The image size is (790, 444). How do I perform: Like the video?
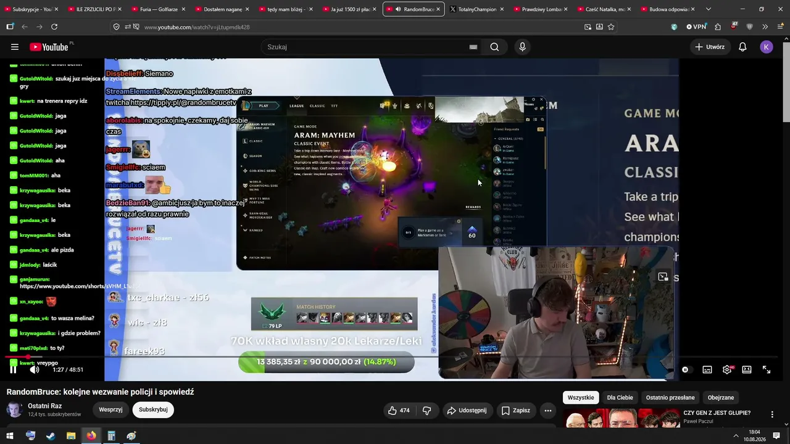[x=399, y=410]
